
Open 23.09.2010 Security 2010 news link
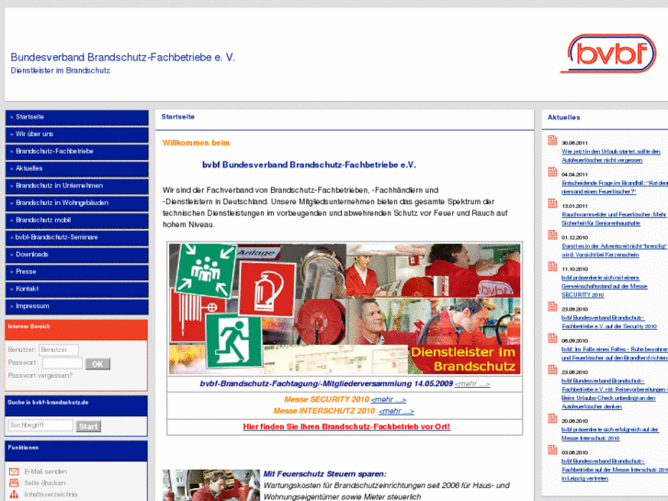(x=609, y=323)
